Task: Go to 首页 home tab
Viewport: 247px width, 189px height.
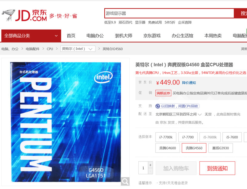Action: click(x=71, y=36)
